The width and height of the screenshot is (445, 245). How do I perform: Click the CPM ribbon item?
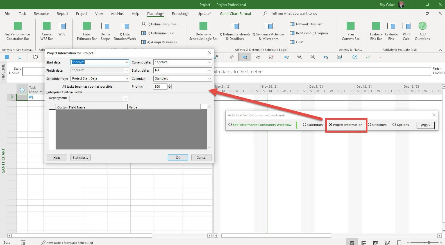click(x=297, y=42)
